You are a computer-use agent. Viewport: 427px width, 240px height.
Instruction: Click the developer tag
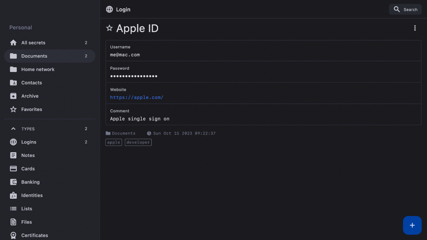click(x=138, y=142)
